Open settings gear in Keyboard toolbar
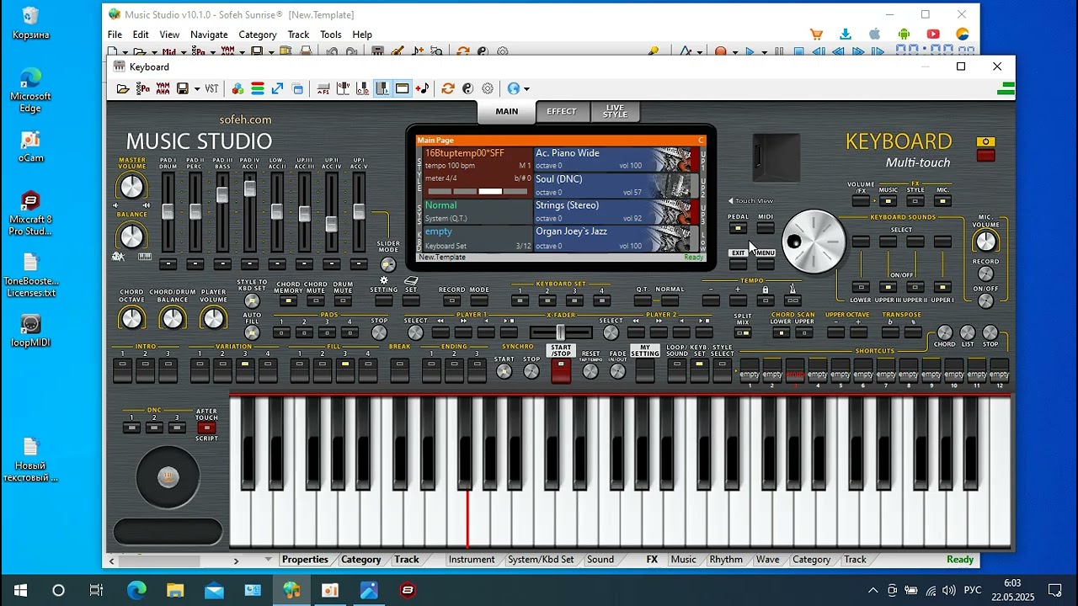1078x606 pixels. [x=488, y=88]
